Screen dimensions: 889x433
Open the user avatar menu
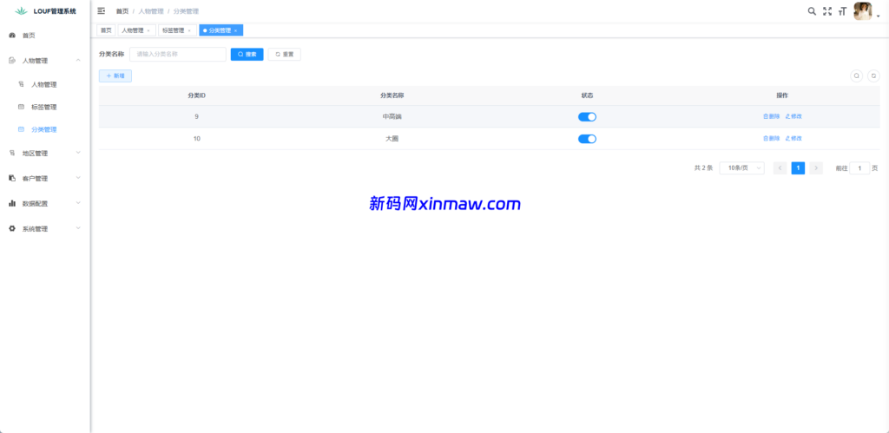[862, 10]
